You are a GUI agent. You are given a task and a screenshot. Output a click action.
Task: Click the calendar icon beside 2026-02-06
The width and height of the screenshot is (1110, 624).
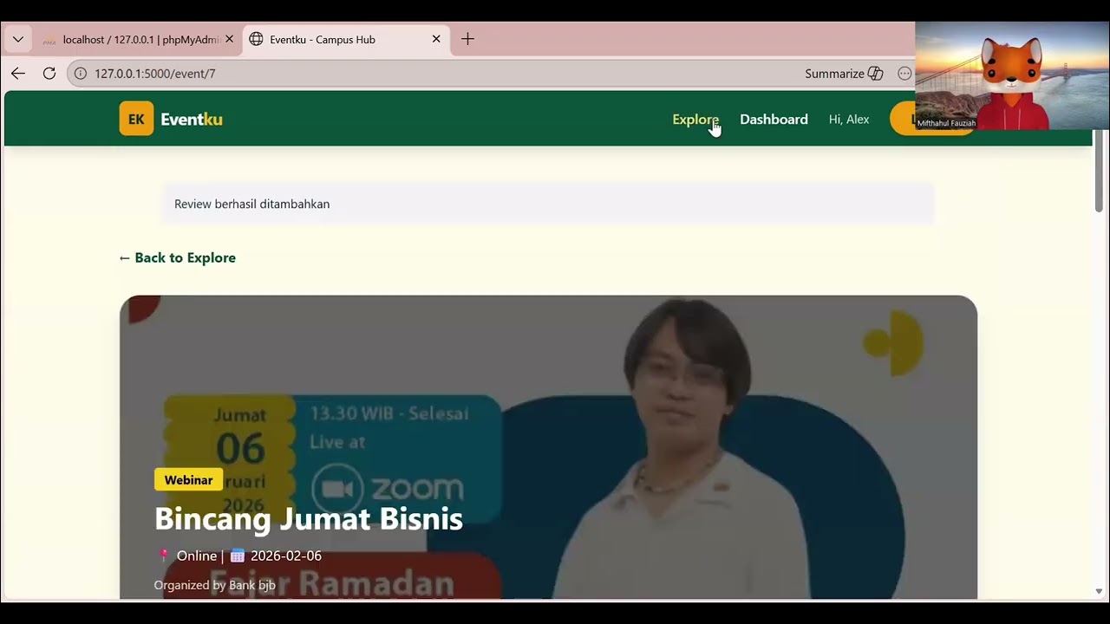238,556
